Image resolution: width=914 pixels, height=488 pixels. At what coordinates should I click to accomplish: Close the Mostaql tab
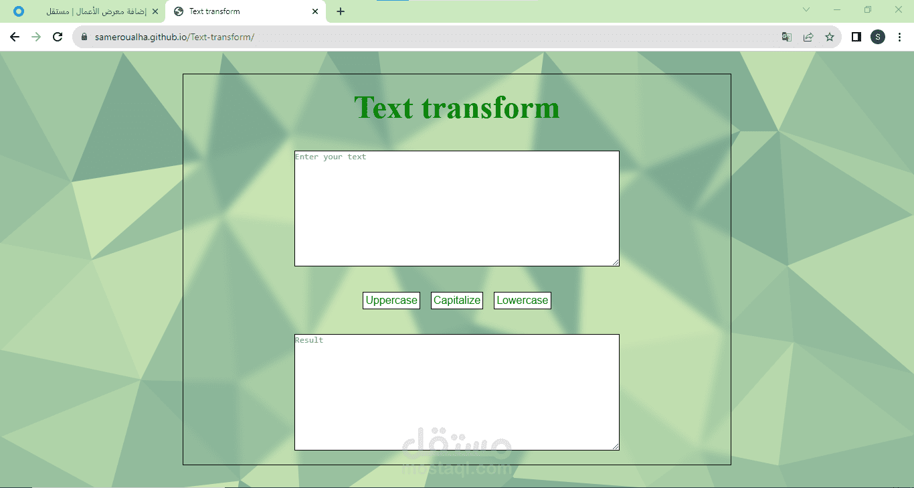(155, 11)
